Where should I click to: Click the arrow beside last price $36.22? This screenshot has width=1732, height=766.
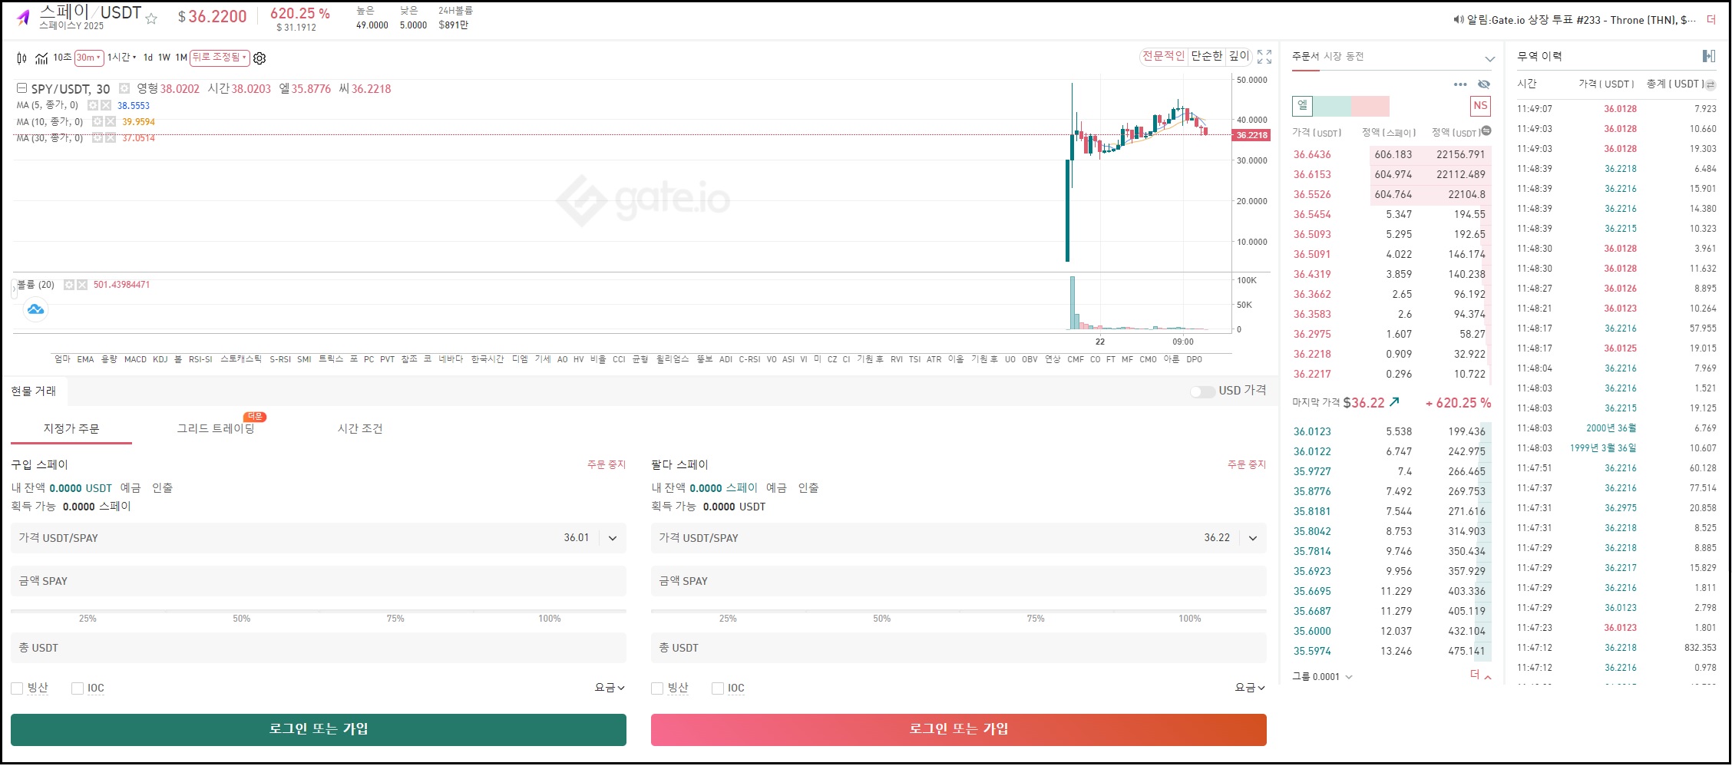1394,401
